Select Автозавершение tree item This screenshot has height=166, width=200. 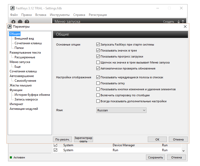click(22, 76)
